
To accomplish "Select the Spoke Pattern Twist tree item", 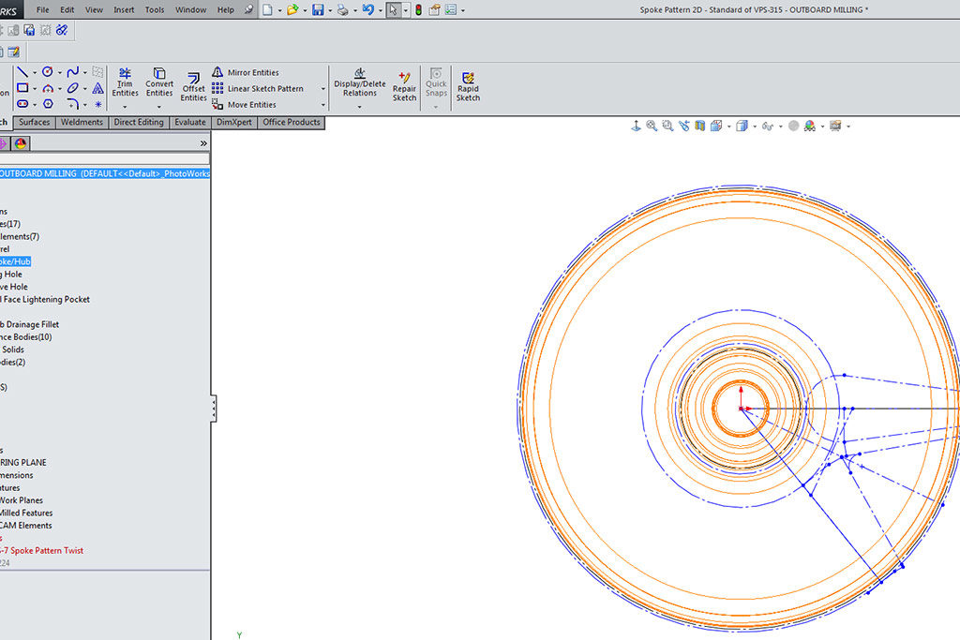I will pyautogui.click(x=41, y=551).
